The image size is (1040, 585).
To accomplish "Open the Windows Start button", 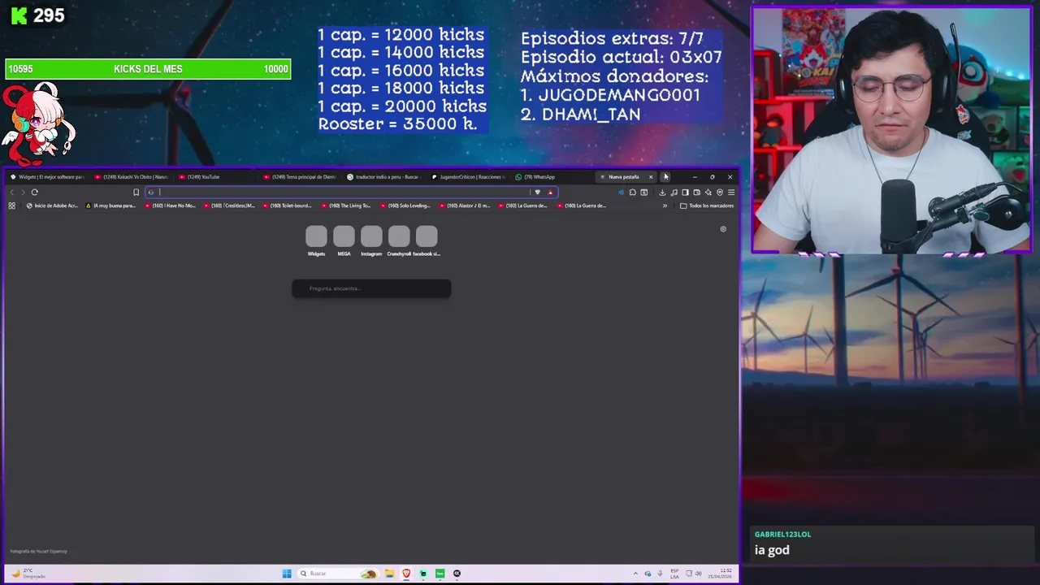I will click(x=287, y=574).
